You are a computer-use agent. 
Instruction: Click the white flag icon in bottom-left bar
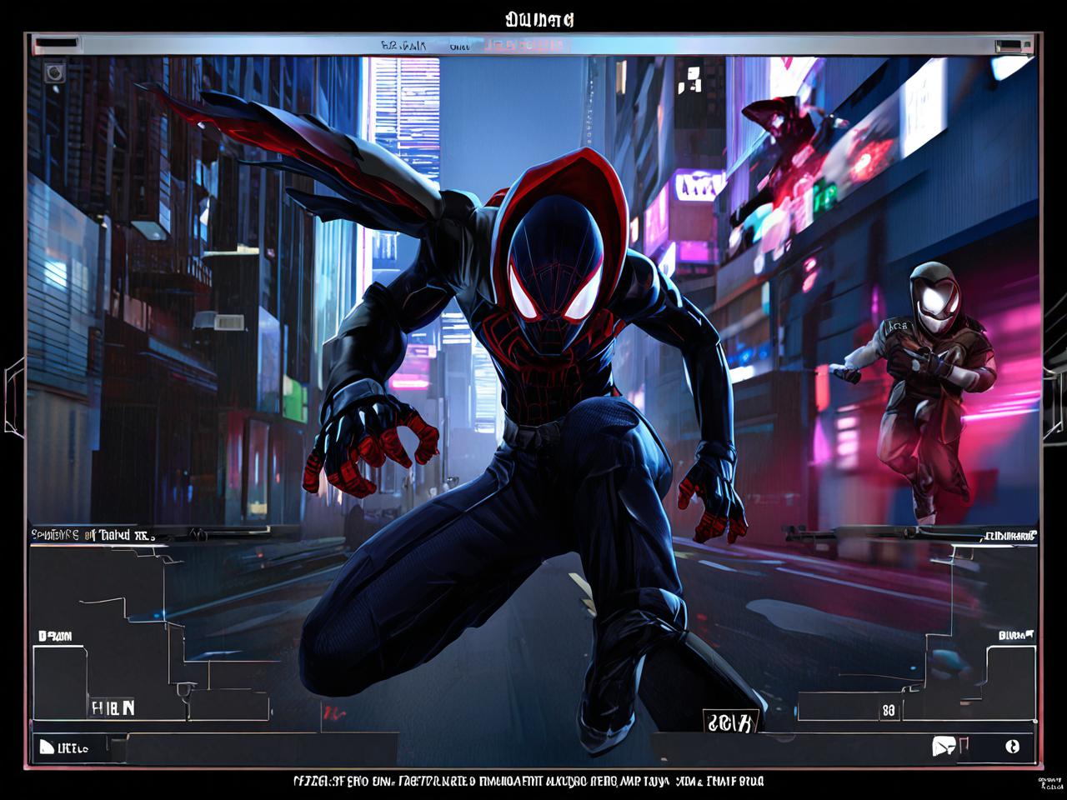pyautogui.click(x=47, y=747)
